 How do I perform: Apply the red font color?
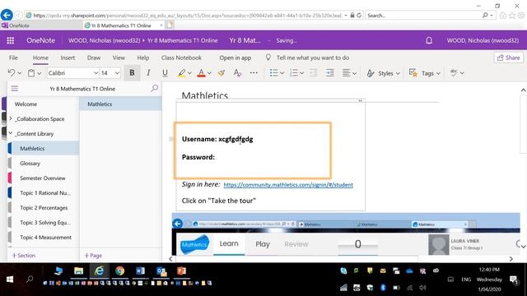coord(201,73)
